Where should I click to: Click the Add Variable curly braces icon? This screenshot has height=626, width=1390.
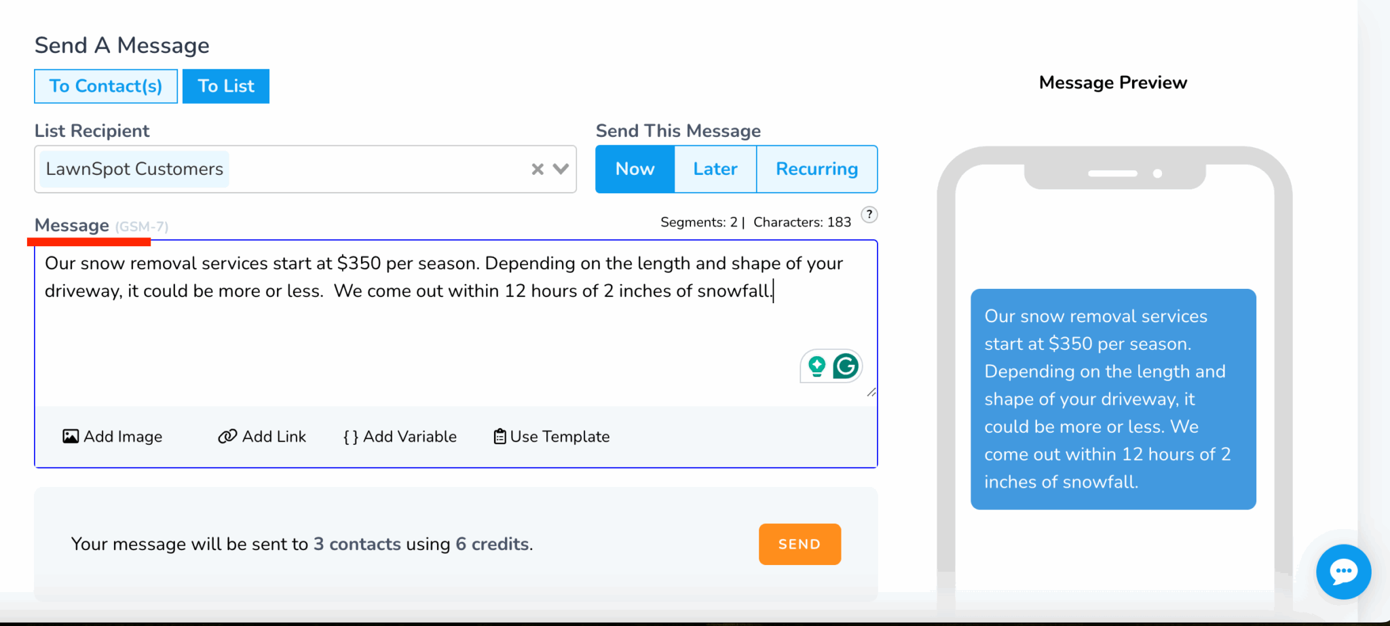tap(350, 437)
